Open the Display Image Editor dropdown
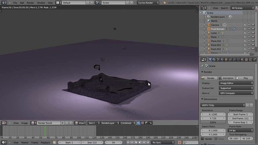 tap(236, 83)
